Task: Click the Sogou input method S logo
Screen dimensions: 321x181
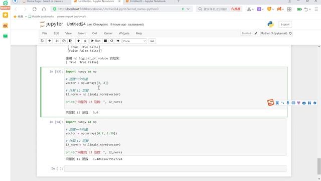Action: (271, 102)
